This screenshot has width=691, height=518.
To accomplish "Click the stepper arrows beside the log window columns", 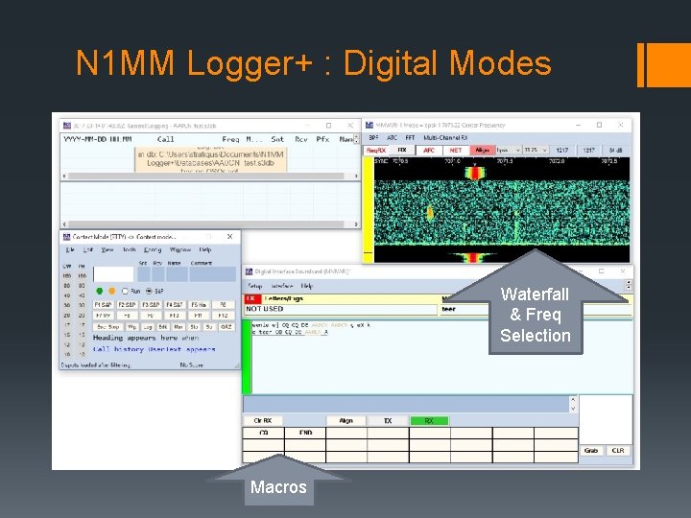I will pyautogui.click(x=356, y=139).
